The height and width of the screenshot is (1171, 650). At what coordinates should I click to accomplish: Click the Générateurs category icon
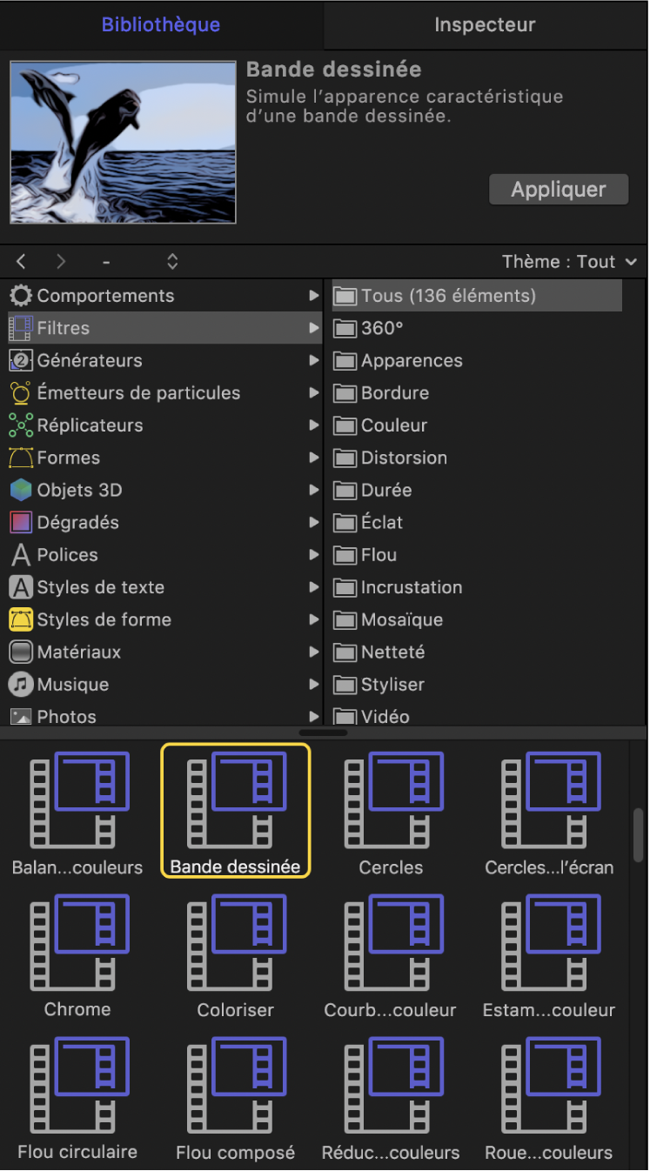21,360
